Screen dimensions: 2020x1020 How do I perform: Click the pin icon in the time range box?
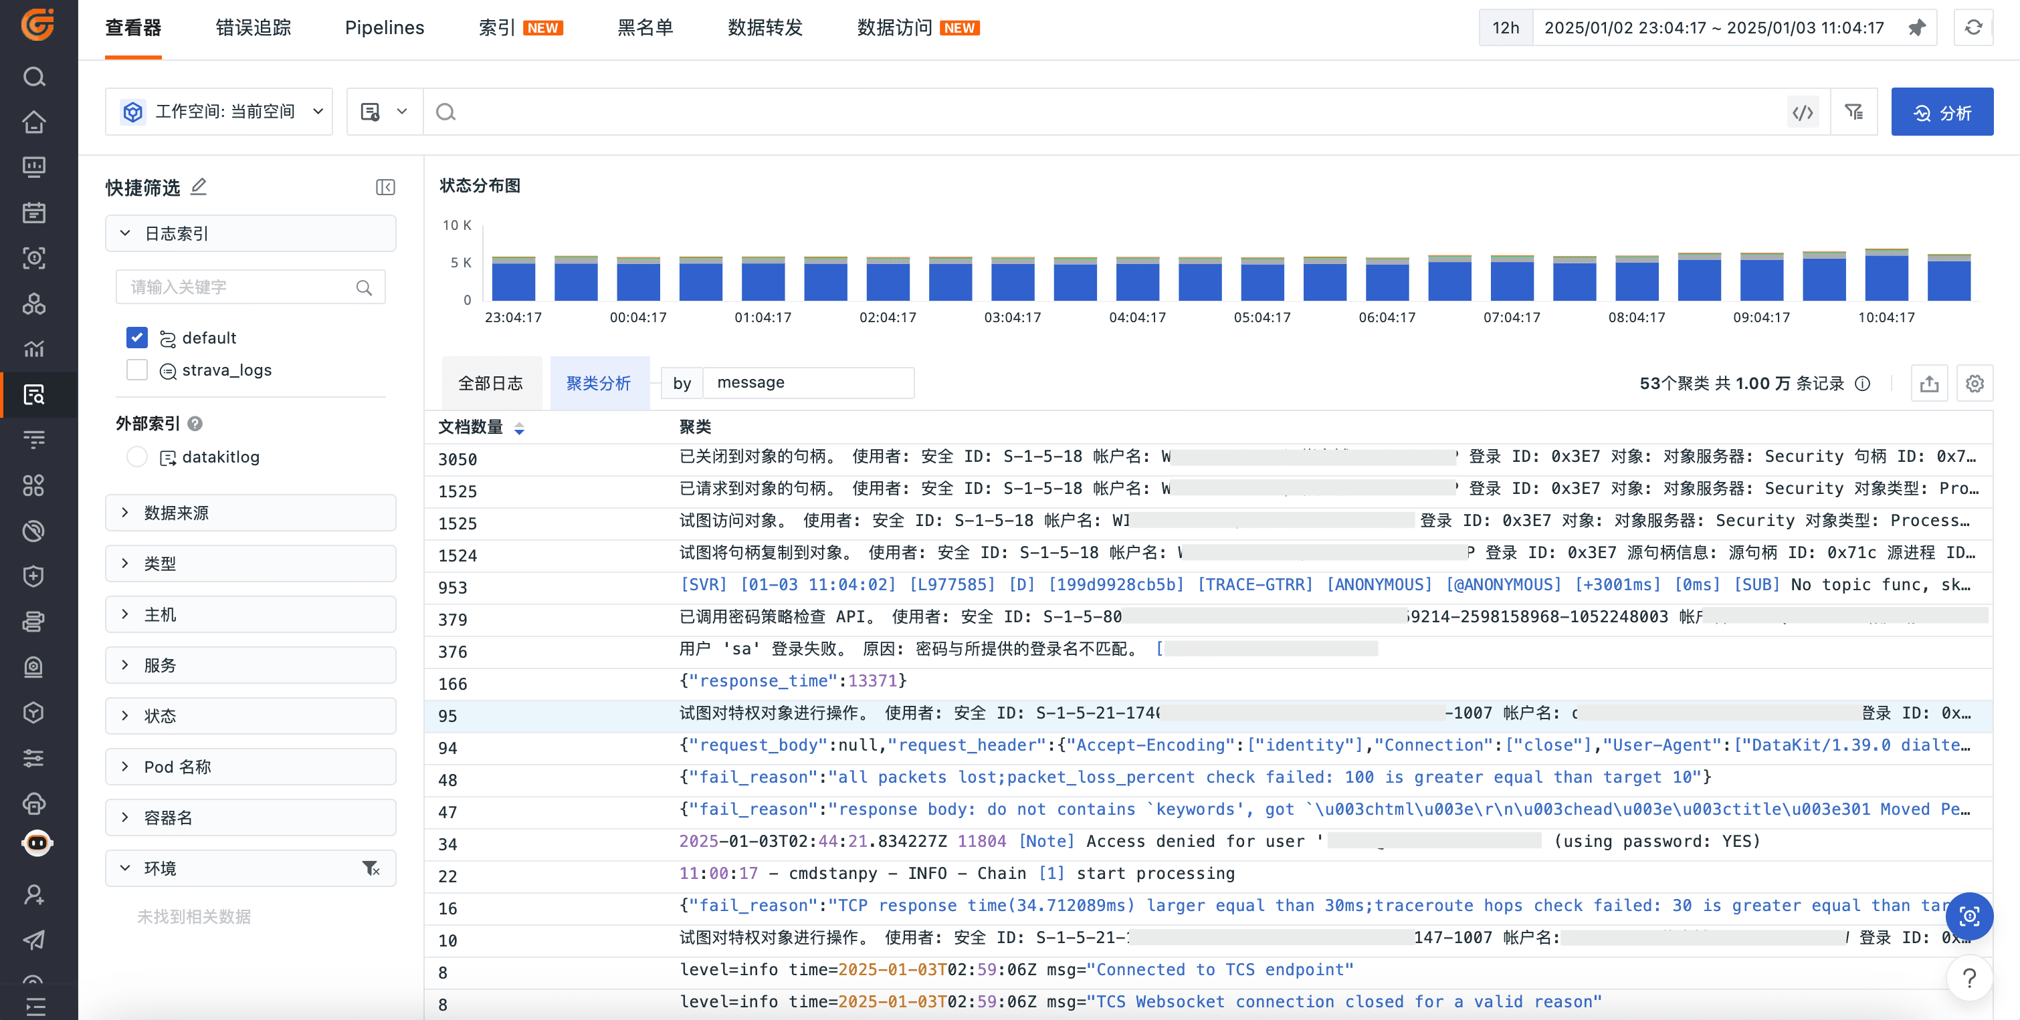pyautogui.click(x=1916, y=28)
